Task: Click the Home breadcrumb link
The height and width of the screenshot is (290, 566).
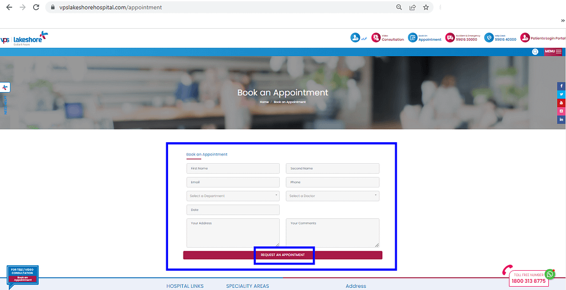Action: click(264, 102)
